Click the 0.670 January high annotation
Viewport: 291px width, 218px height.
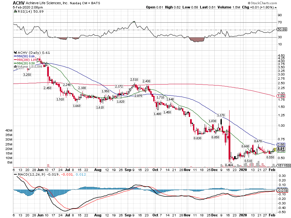[x=258, y=141]
